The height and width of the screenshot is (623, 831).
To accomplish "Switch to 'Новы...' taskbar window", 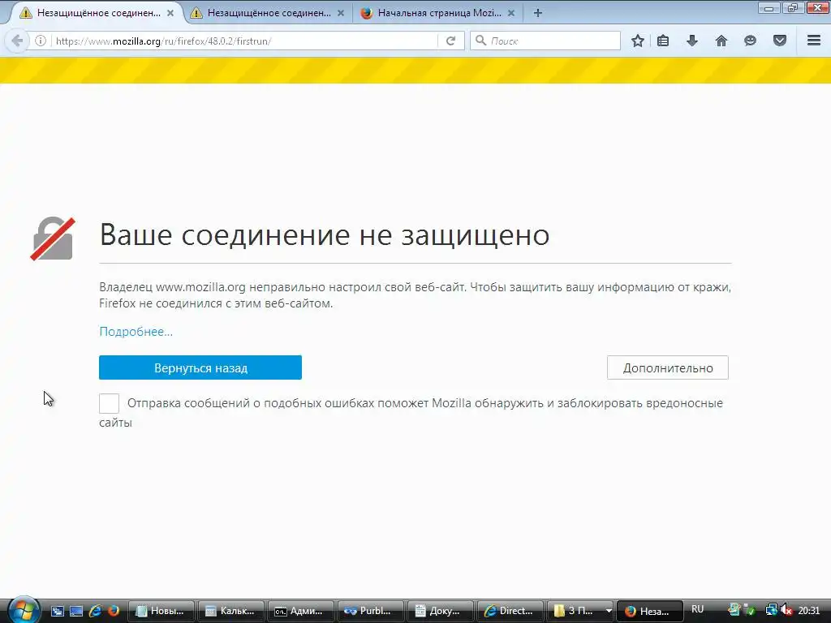I will 161,611.
